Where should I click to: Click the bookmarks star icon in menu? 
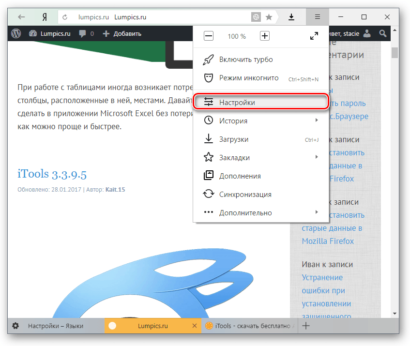(x=209, y=157)
